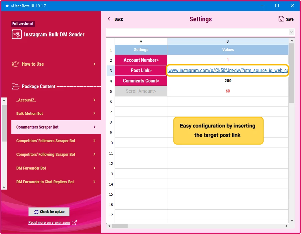Save the settings
Screen dimensions: 301x234
point(286,19)
